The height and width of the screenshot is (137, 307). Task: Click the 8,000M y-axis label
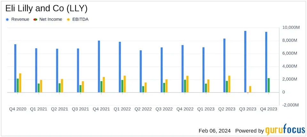[x=290, y=40]
